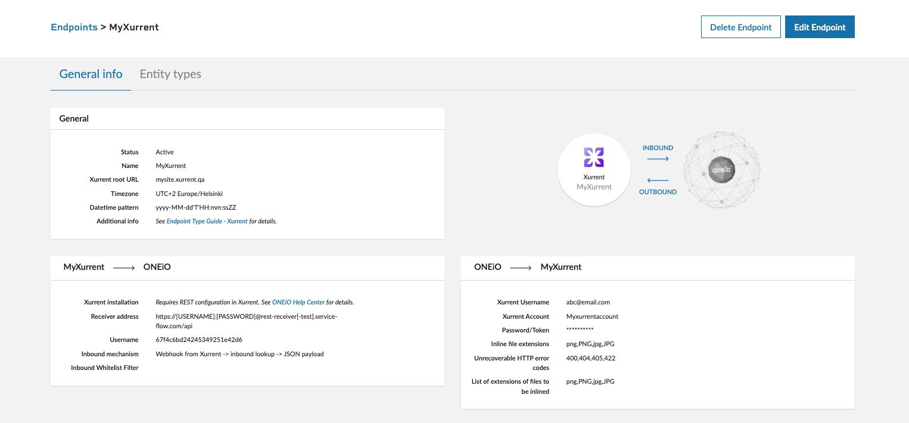
Task: Open the General info tab
Action: pyautogui.click(x=91, y=74)
